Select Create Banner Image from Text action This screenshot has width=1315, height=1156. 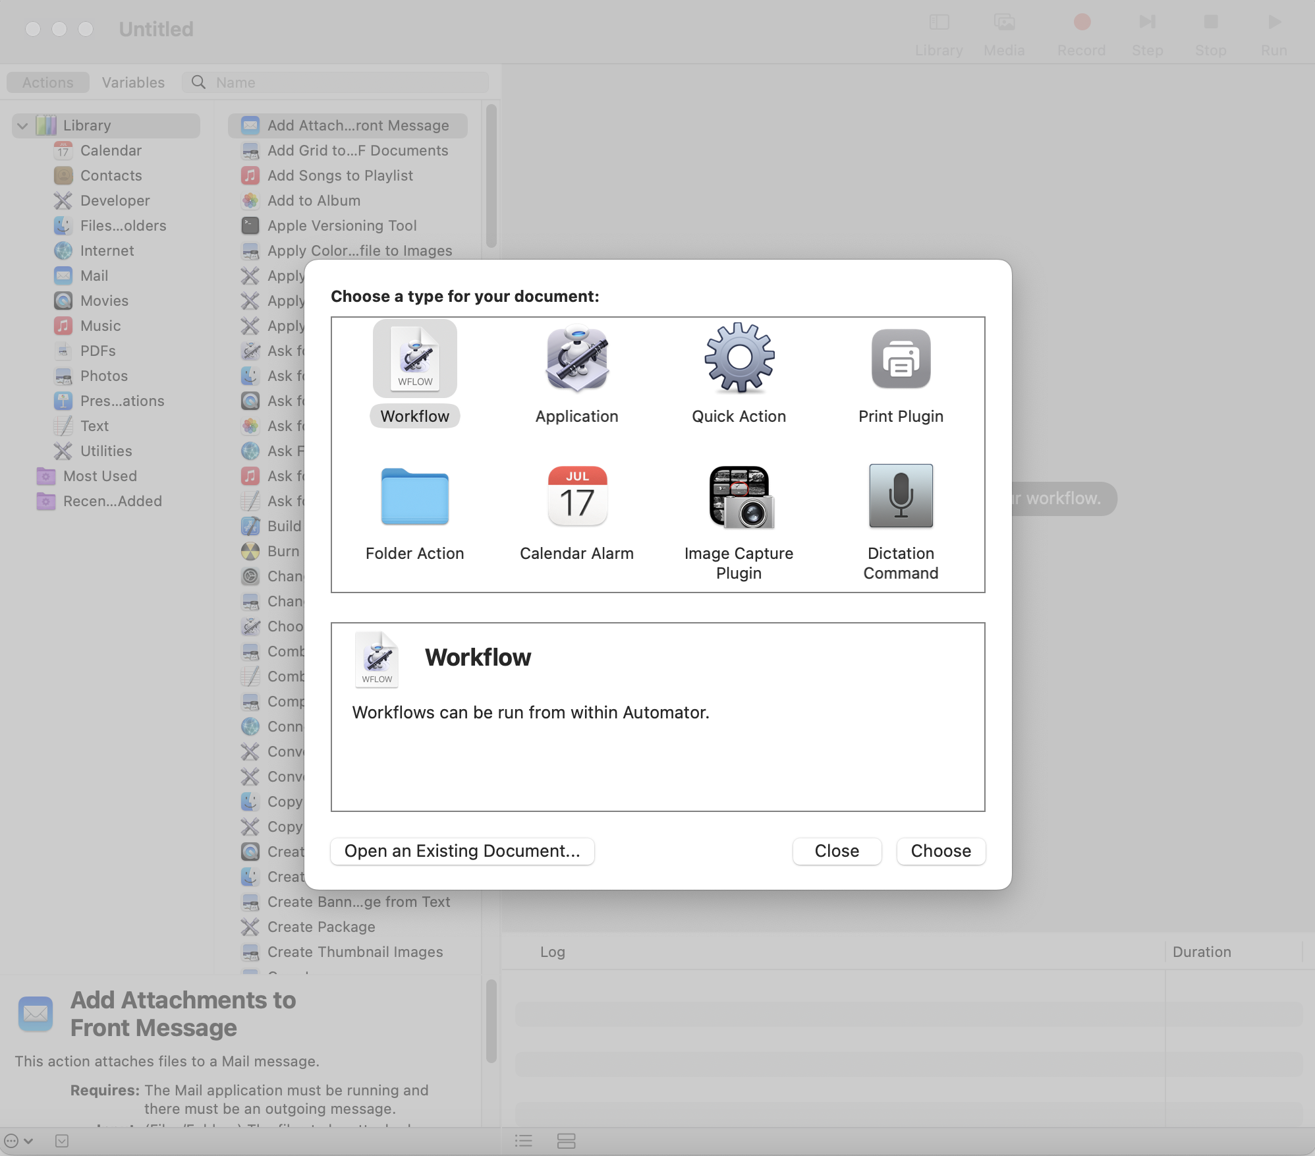click(348, 902)
